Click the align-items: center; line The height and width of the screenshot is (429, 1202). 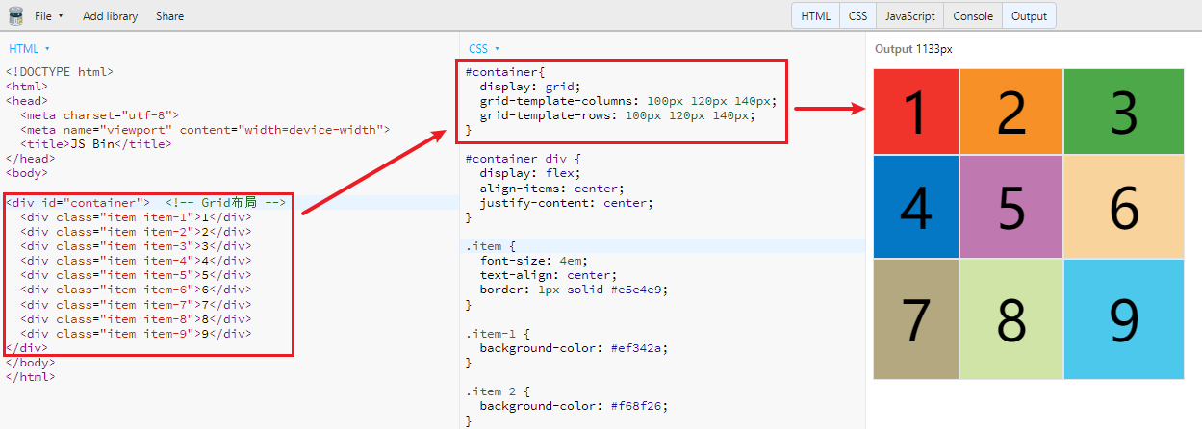coord(551,189)
